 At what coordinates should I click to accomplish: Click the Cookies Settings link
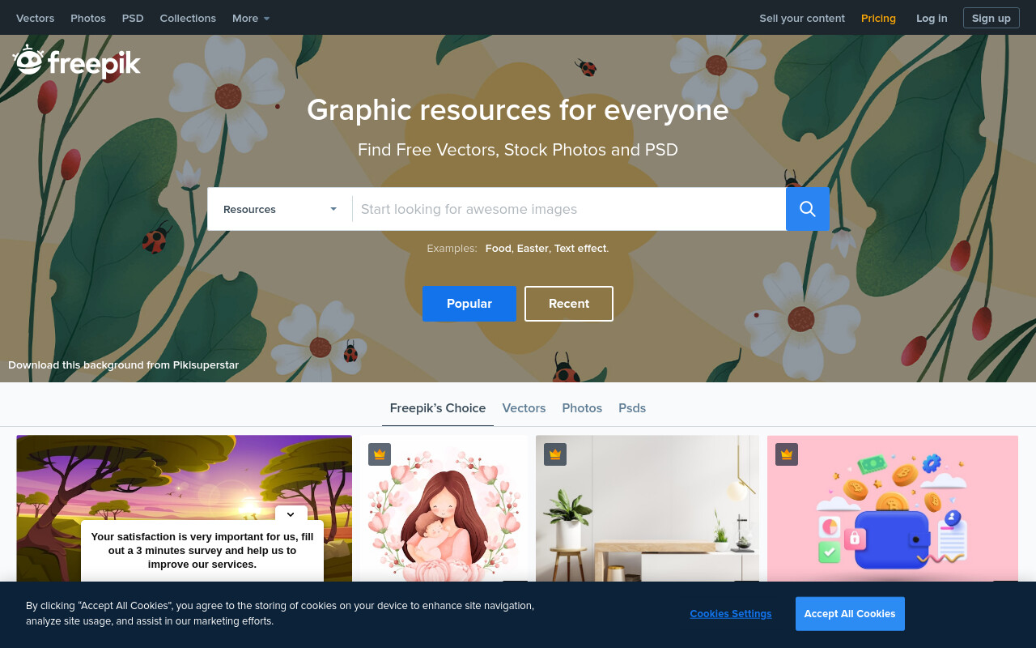click(x=731, y=614)
